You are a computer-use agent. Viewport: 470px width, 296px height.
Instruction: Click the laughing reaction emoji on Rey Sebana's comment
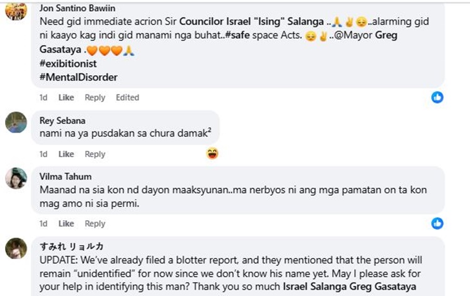click(212, 153)
